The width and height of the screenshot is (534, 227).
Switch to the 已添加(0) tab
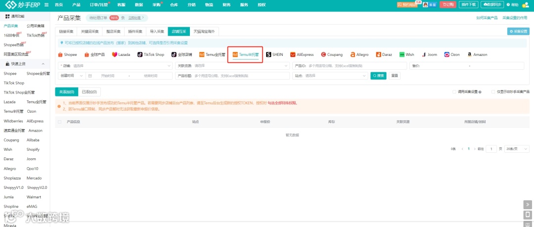click(x=89, y=91)
